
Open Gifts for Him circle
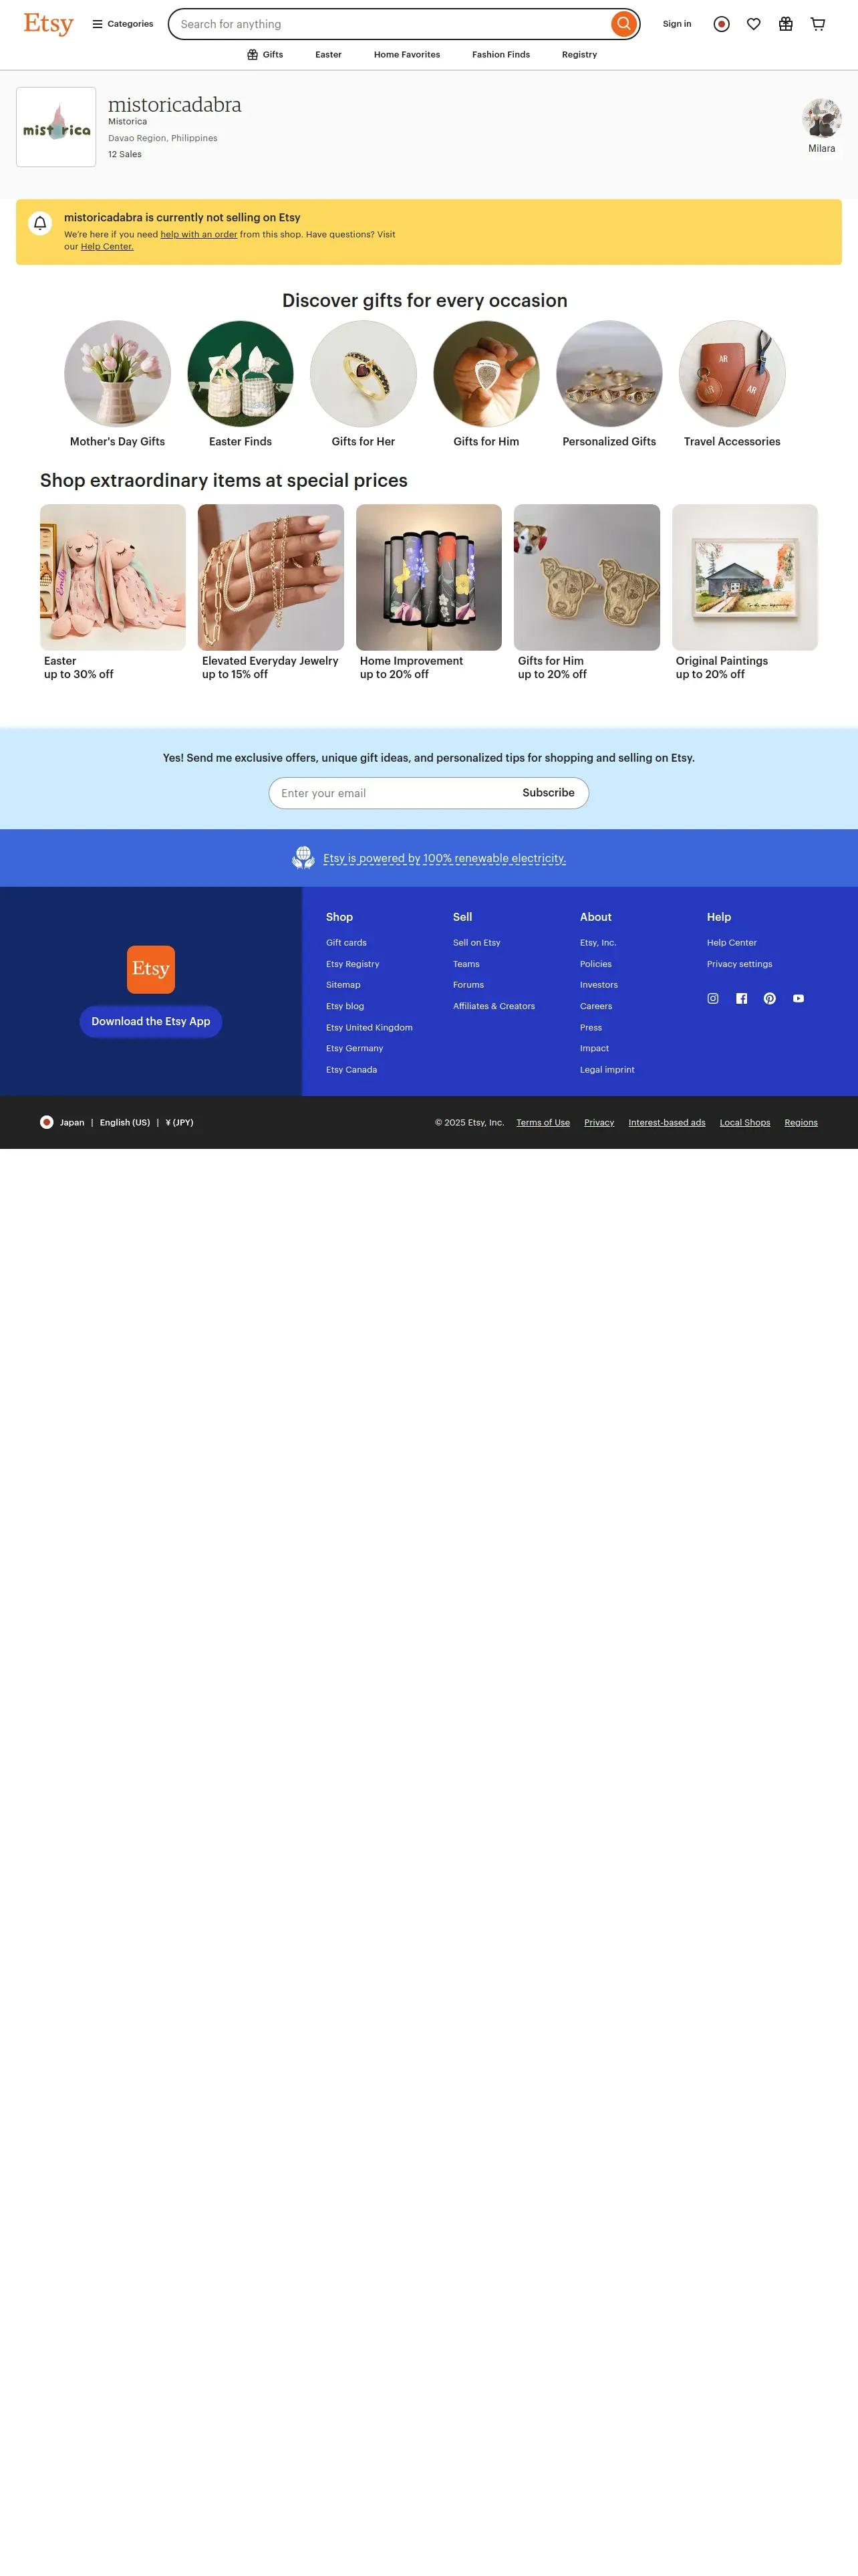[x=485, y=374]
